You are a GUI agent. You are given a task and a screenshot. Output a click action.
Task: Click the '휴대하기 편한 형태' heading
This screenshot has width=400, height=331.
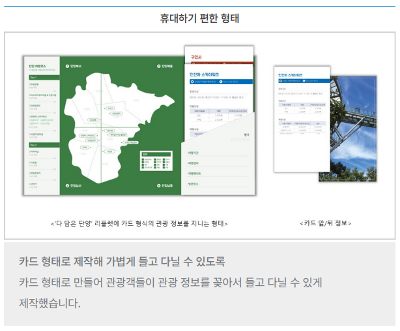click(199, 18)
